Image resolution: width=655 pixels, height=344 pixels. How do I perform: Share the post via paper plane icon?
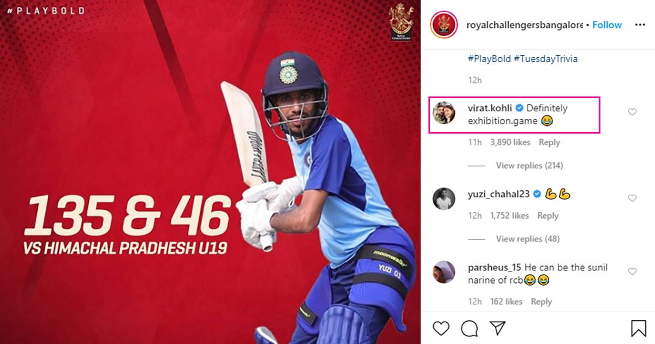point(497,328)
